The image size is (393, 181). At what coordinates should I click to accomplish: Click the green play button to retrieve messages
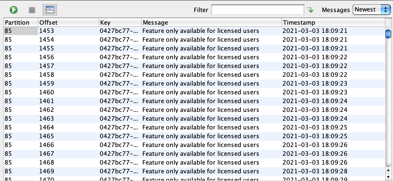(x=13, y=10)
